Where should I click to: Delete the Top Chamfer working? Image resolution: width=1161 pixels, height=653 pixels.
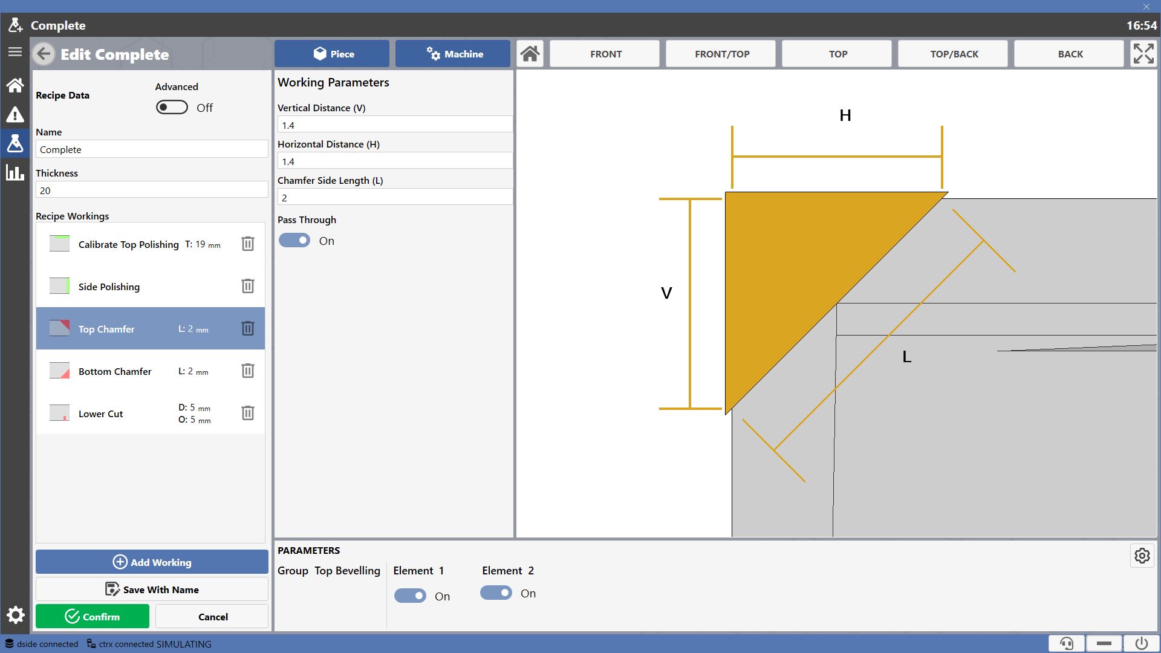(248, 328)
